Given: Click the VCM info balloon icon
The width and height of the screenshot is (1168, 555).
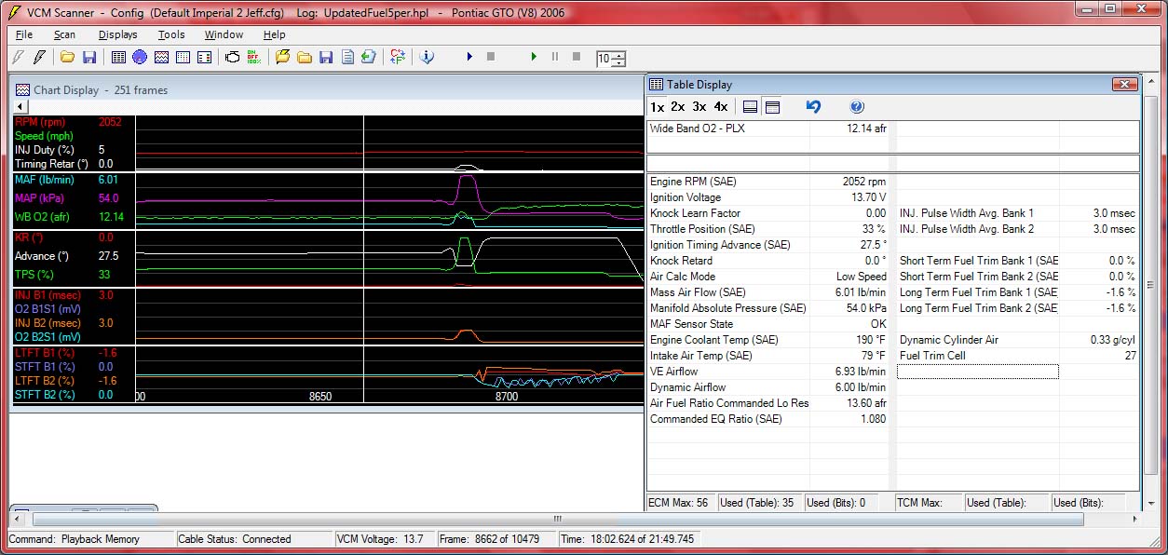Looking at the screenshot, I should coord(427,57).
